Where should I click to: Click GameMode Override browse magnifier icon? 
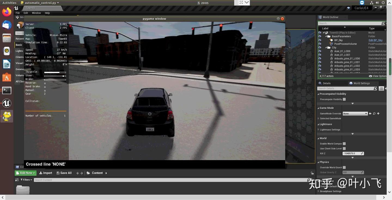(x=374, y=113)
